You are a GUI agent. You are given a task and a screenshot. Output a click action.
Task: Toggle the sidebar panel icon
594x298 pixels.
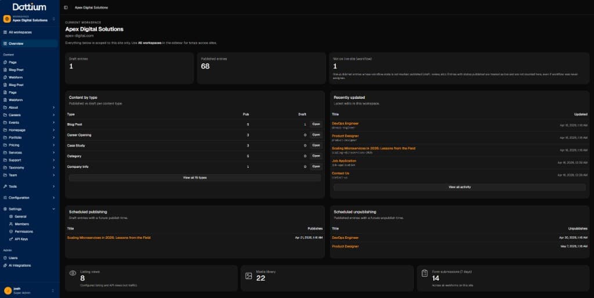coord(66,8)
